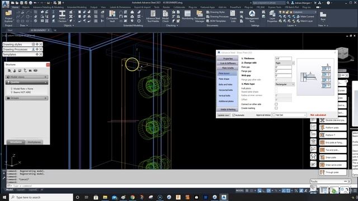Open the Cuts & Stiffeners section button
358x201 pixels.
click(228, 63)
